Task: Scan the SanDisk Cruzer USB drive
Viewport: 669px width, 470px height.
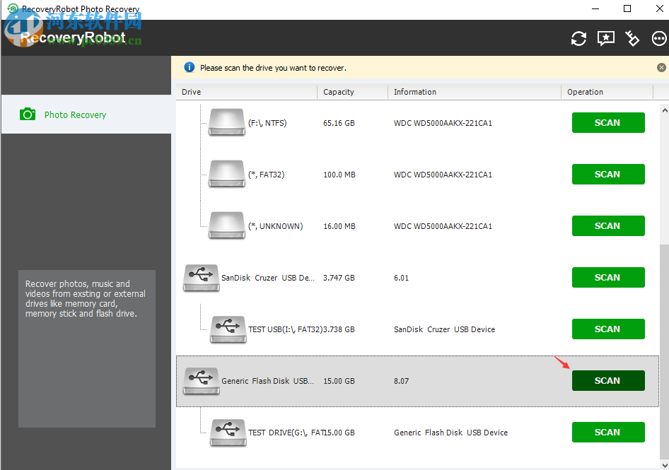Action: point(608,278)
